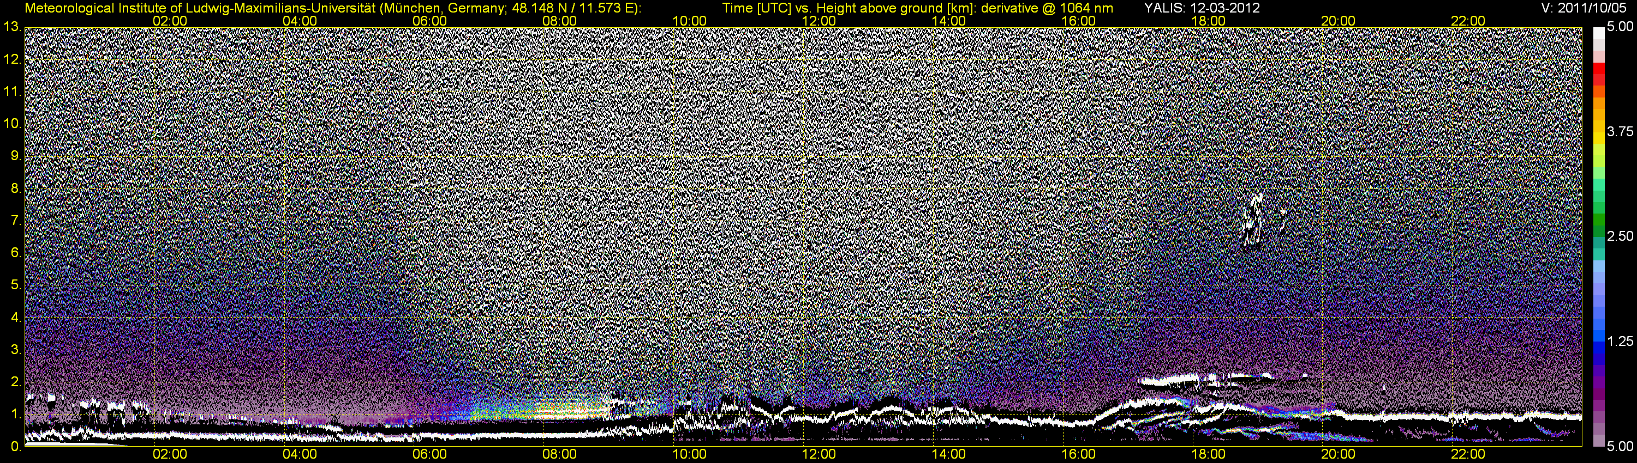Click the 08:00 label on the lower time axis
This screenshot has width=1637, height=463.
click(x=559, y=455)
